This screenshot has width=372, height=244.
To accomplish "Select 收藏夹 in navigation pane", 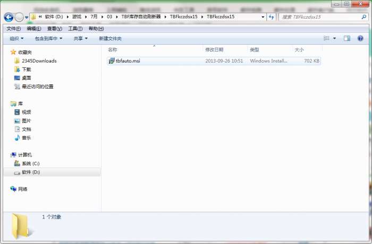I will click(25, 53).
